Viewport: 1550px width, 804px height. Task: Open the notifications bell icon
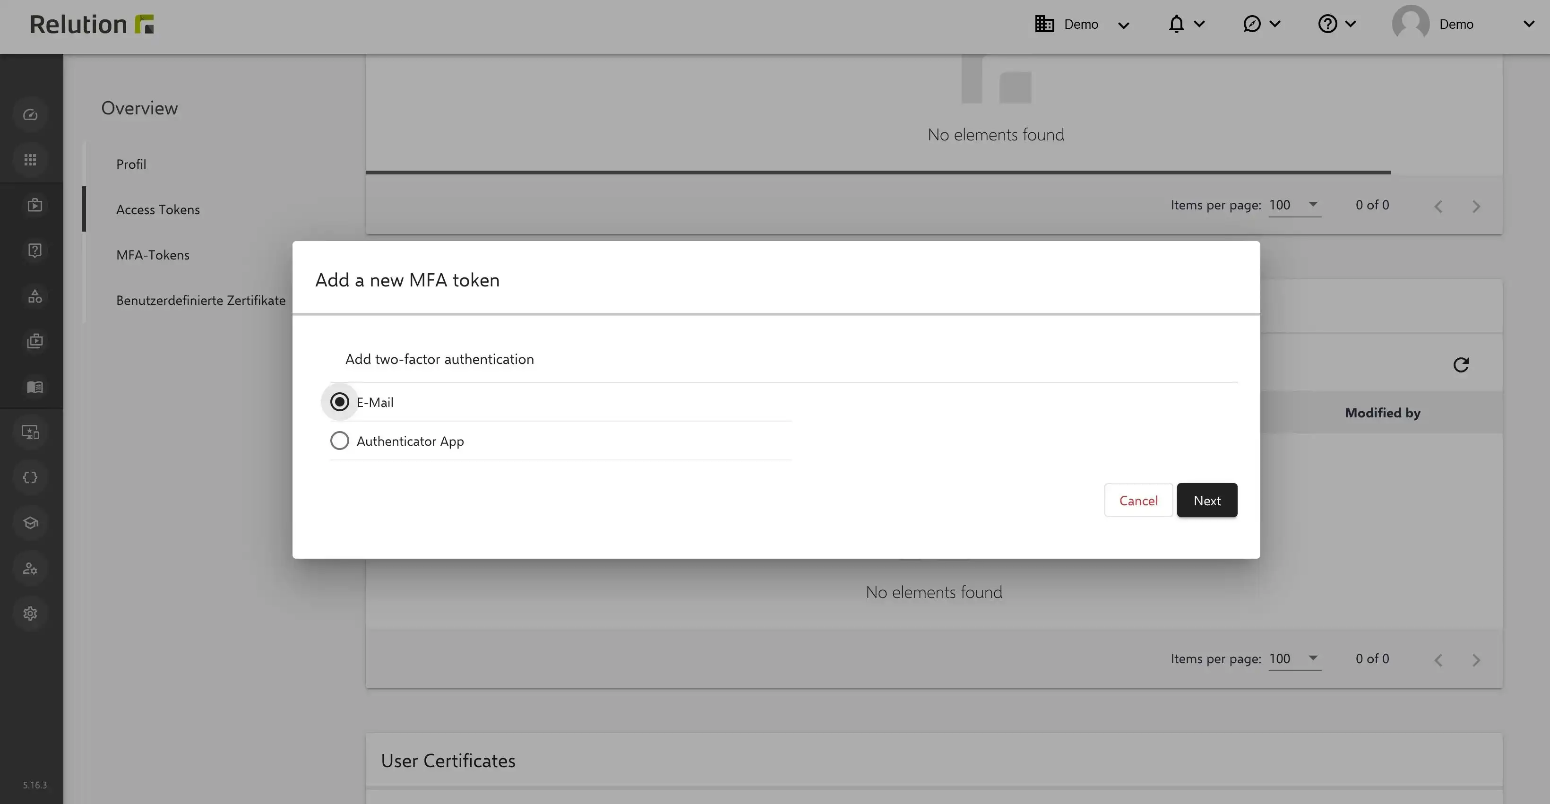pyautogui.click(x=1176, y=24)
